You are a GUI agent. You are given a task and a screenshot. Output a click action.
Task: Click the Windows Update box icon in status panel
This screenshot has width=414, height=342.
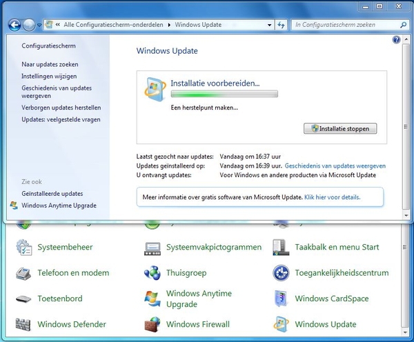click(155, 90)
